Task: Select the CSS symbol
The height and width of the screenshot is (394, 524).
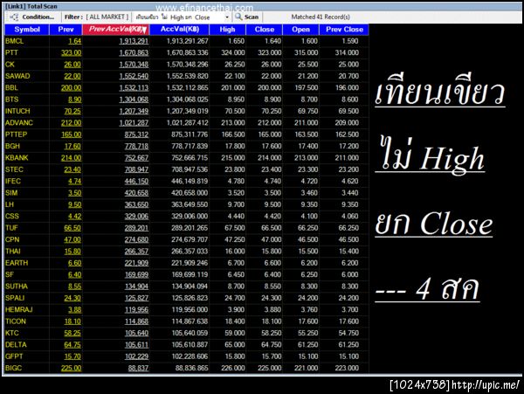Action: click(11, 217)
